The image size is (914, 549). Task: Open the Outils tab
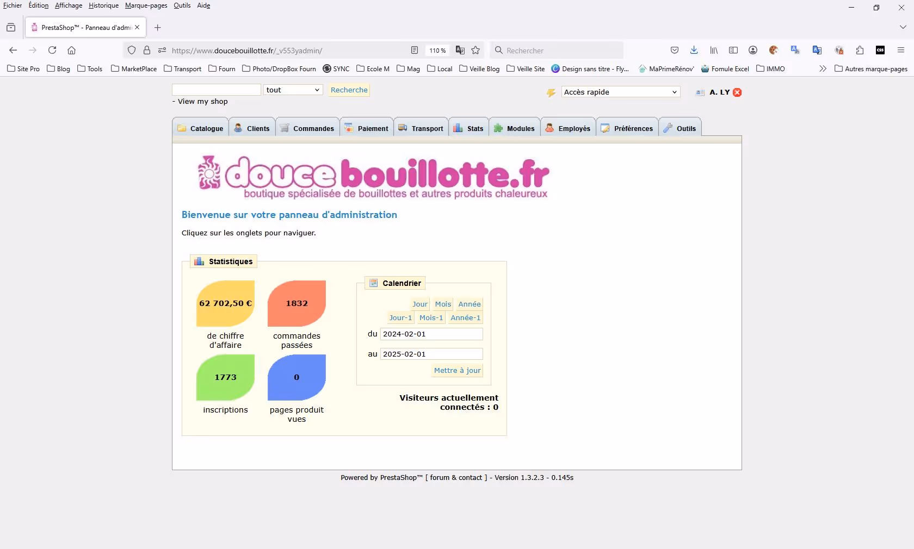tap(680, 128)
